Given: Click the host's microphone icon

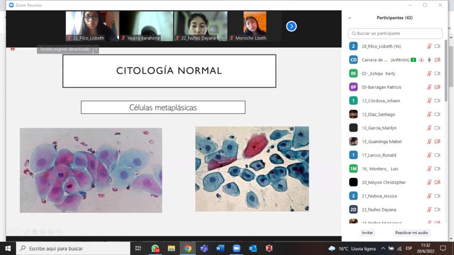Looking at the screenshot, I should pyautogui.click(x=429, y=60).
